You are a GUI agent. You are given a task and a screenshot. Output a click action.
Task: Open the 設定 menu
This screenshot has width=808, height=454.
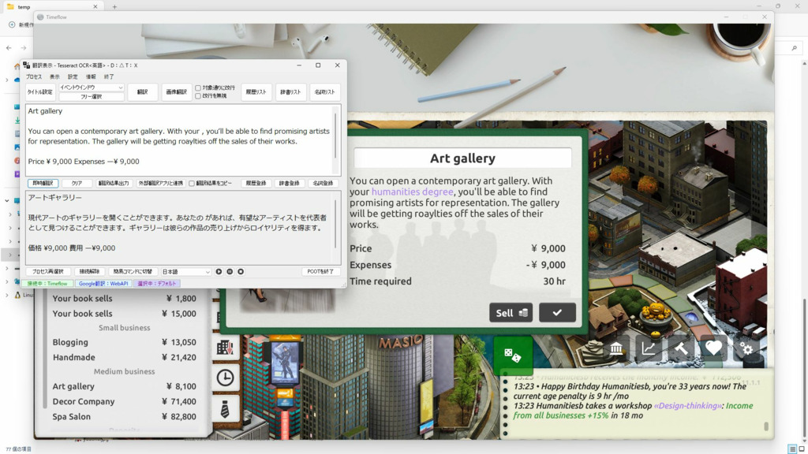coord(73,76)
